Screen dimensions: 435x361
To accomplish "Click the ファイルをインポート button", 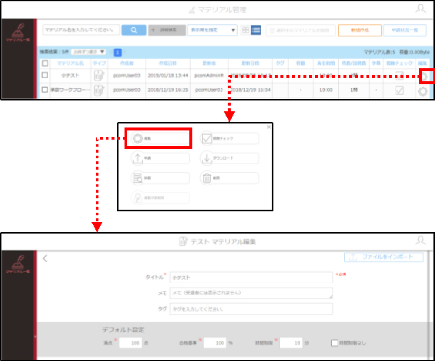I will pyautogui.click(x=383, y=257).
